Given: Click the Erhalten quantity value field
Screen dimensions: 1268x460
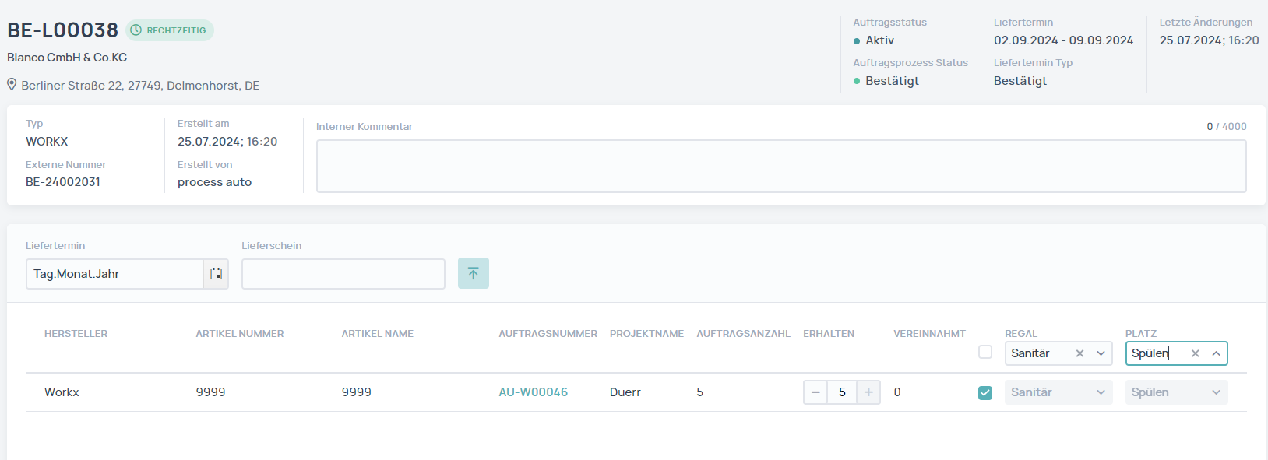Looking at the screenshot, I should (842, 392).
